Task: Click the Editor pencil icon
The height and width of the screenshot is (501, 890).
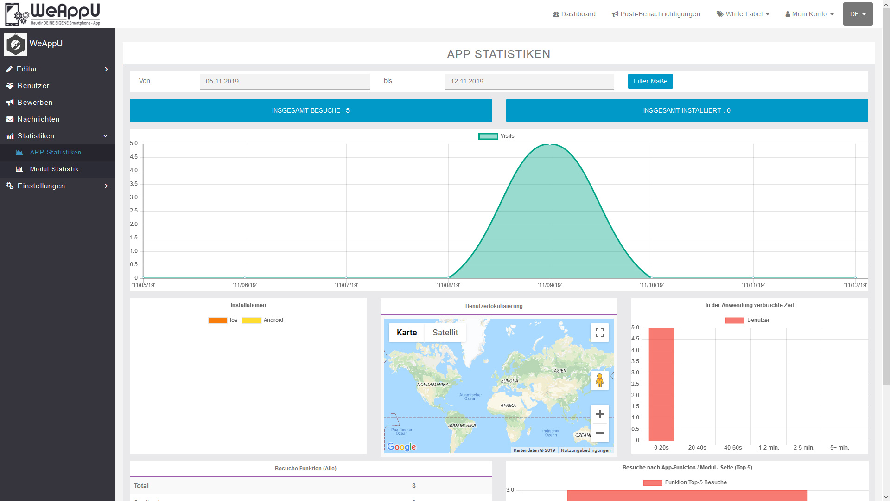Action: [10, 69]
